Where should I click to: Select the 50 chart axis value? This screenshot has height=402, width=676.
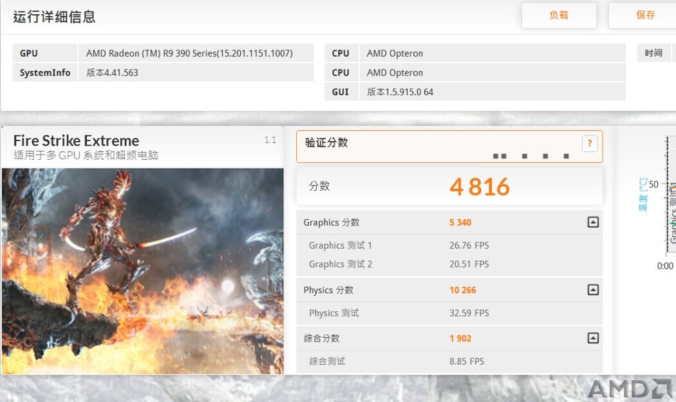pos(653,185)
